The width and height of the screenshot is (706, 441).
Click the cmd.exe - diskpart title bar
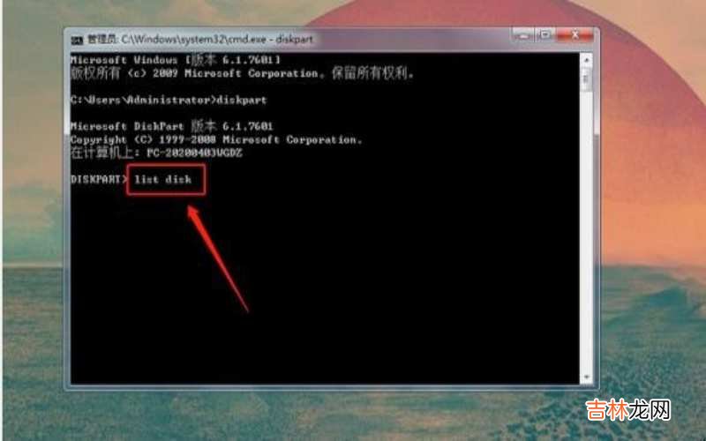(289, 39)
